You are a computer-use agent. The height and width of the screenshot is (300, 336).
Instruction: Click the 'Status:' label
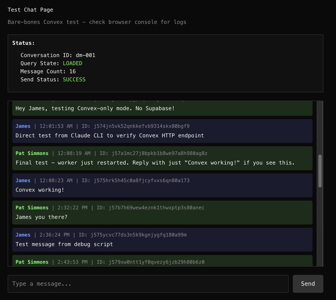click(24, 43)
